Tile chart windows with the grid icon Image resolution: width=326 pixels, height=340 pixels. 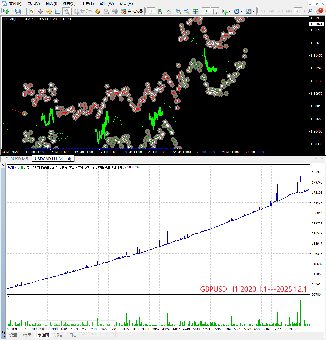[196, 11]
